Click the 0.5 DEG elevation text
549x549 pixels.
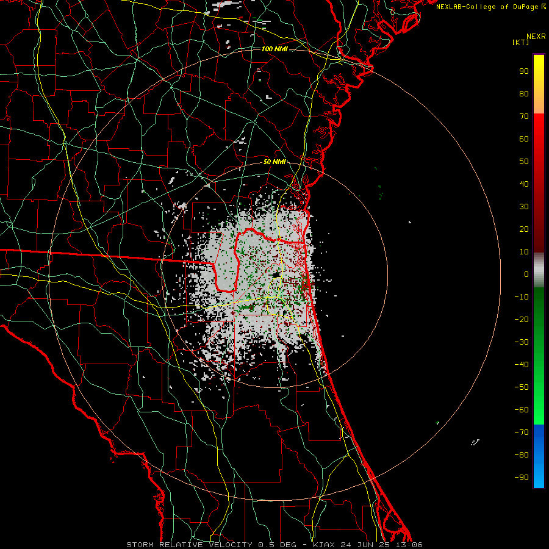(x=278, y=545)
